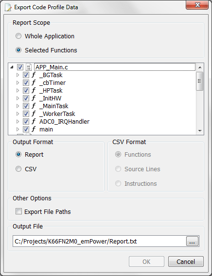
Task: Click the function icon beside _cbTimer
Action: [x=34, y=82]
